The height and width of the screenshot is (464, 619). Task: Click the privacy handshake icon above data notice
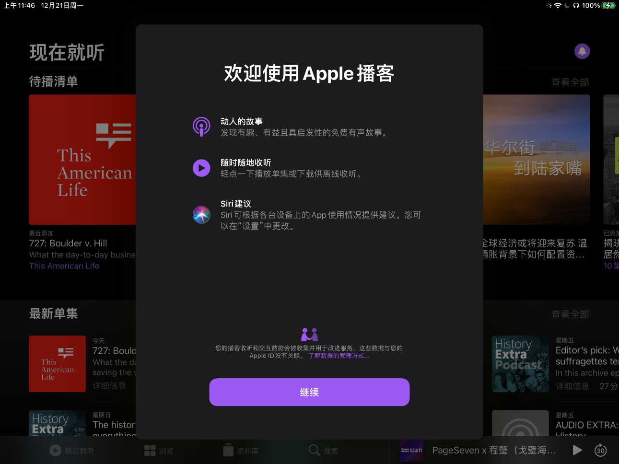pos(309,334)
